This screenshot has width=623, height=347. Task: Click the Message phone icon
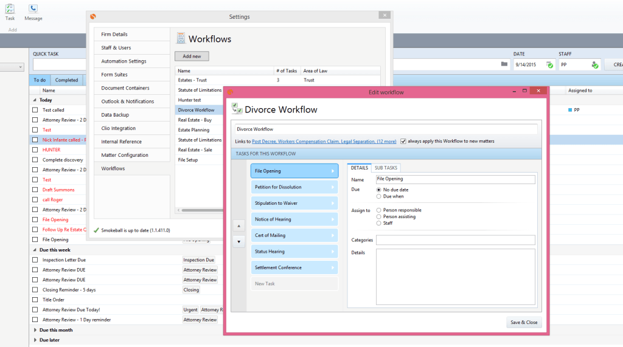(x=33, y=9)
